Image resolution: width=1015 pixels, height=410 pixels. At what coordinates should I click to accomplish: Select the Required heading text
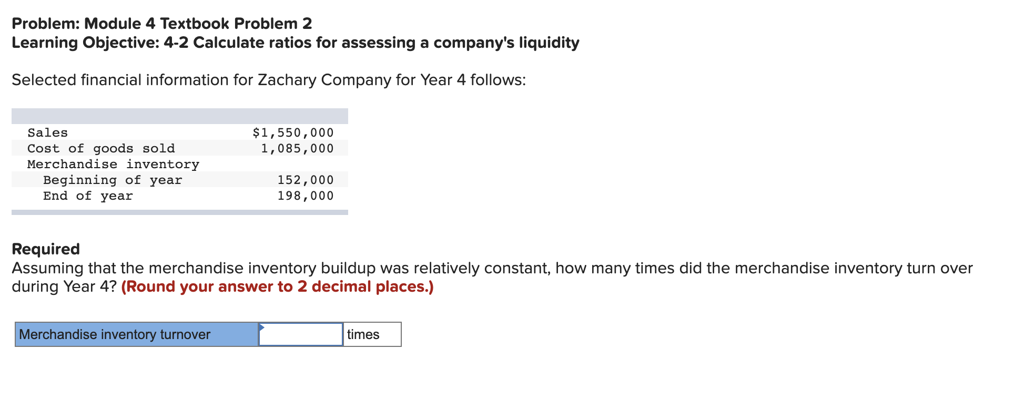tap(45, 249)
